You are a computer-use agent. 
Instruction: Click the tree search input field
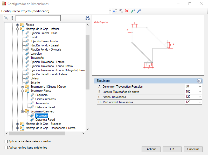pos(38,18)
